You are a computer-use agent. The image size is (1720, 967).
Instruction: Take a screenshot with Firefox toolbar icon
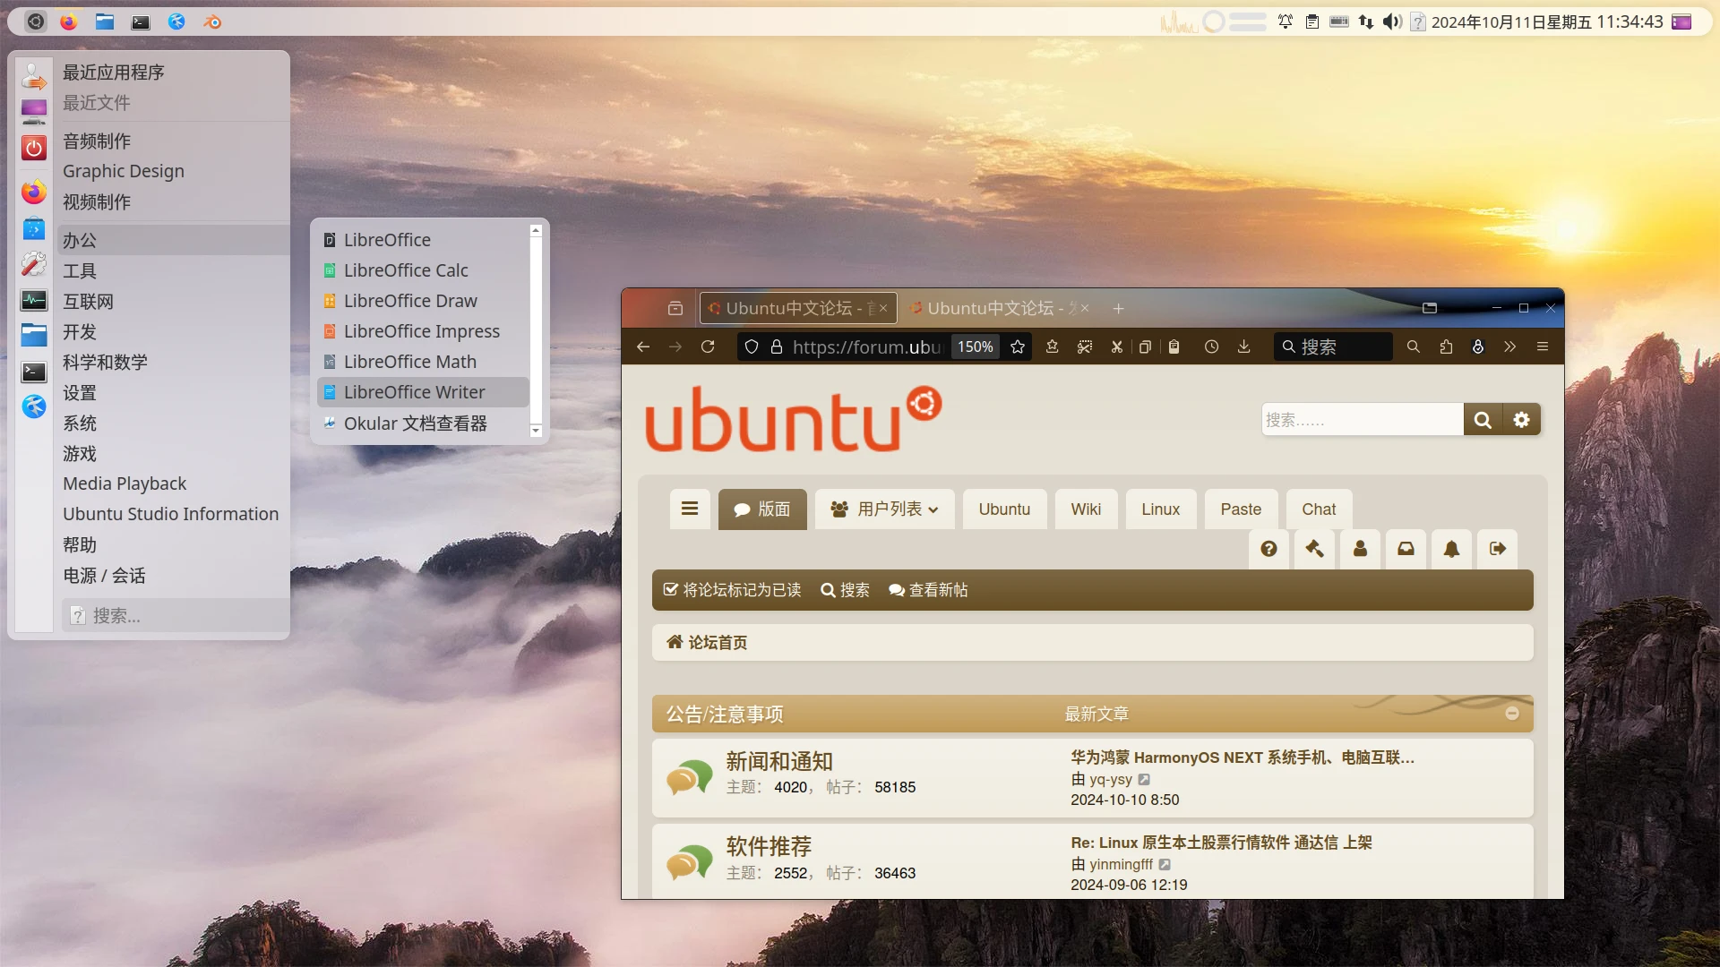click(1085, 347)
